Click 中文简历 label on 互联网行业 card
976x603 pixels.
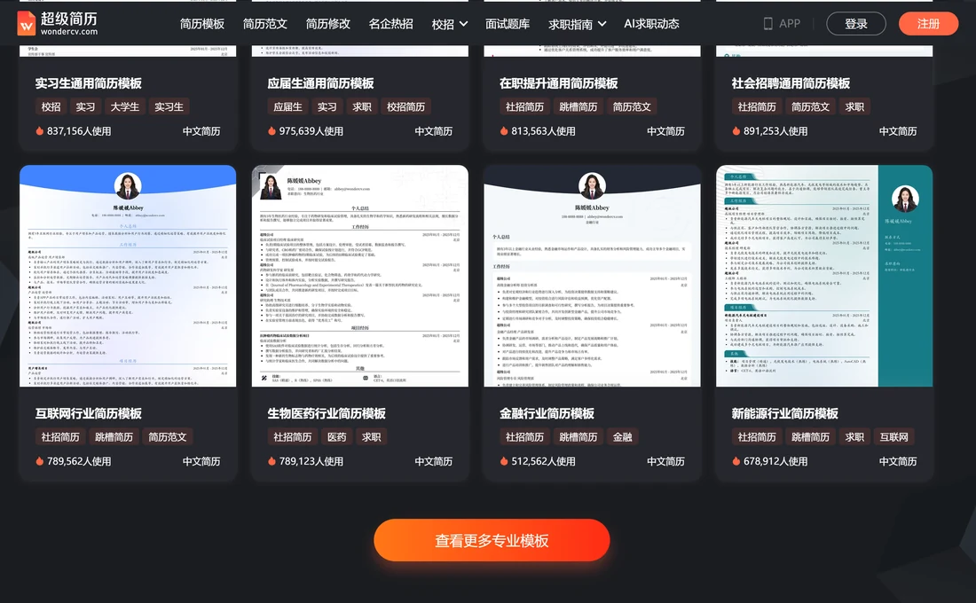(201, 461)
